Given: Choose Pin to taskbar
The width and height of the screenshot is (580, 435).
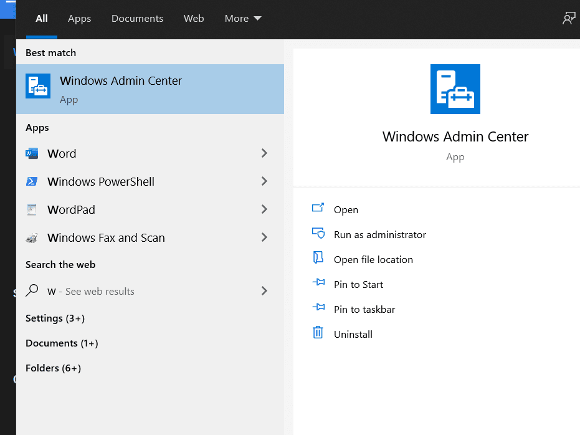Looking at the screenshot, I should 364,309.
